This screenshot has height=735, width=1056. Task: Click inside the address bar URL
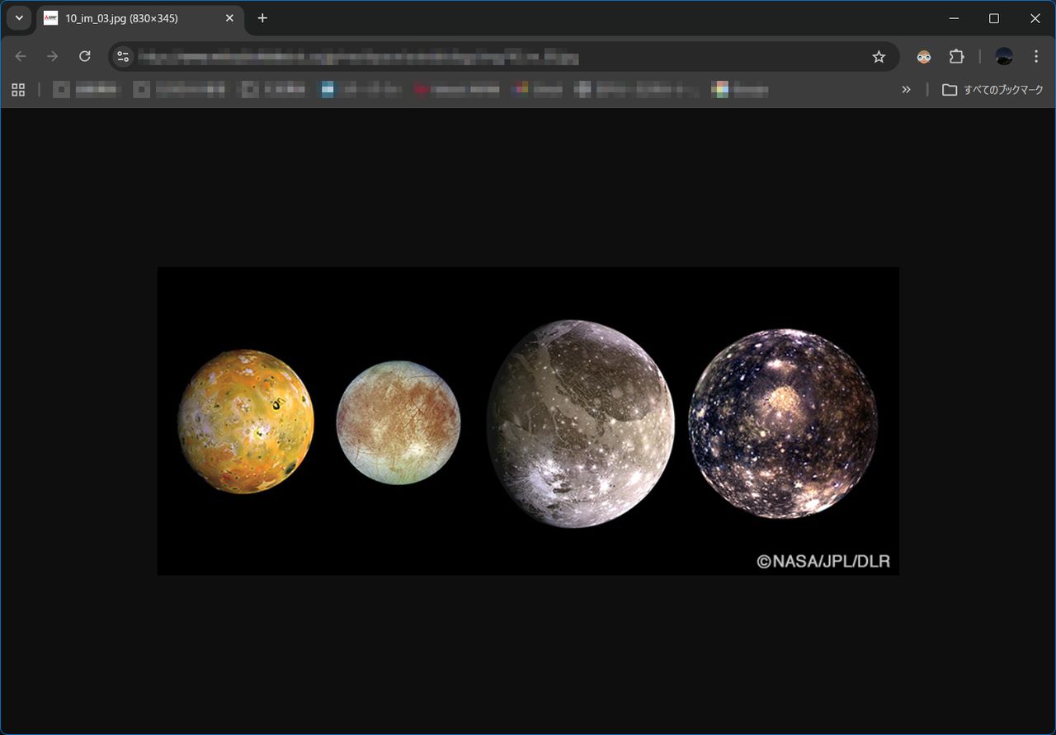(x=412, y=57)
